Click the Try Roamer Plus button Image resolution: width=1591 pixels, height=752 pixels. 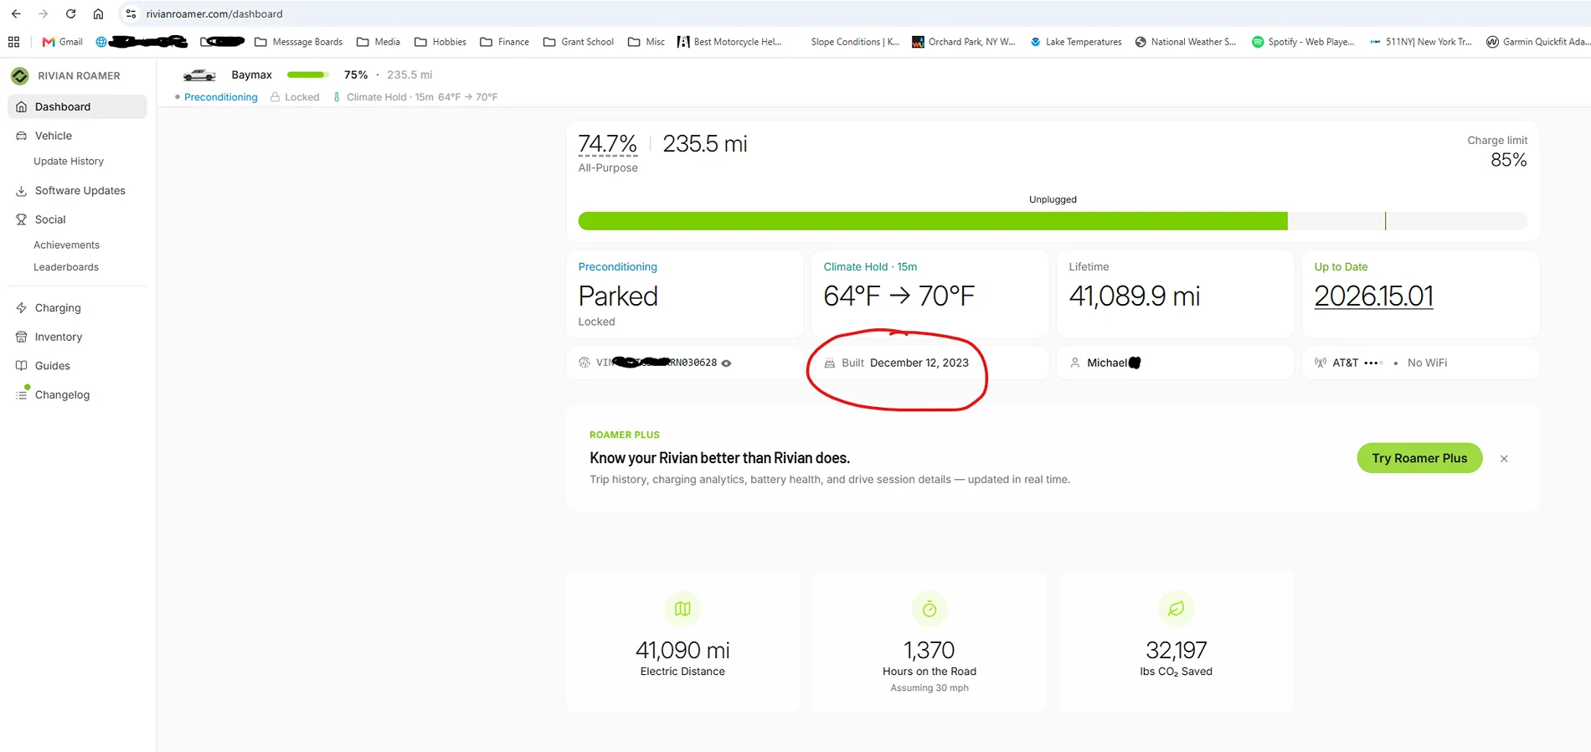1419,458
